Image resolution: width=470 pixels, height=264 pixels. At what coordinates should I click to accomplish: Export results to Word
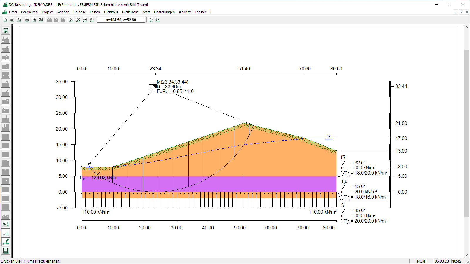pyautogui.click(x=41, y=20)
